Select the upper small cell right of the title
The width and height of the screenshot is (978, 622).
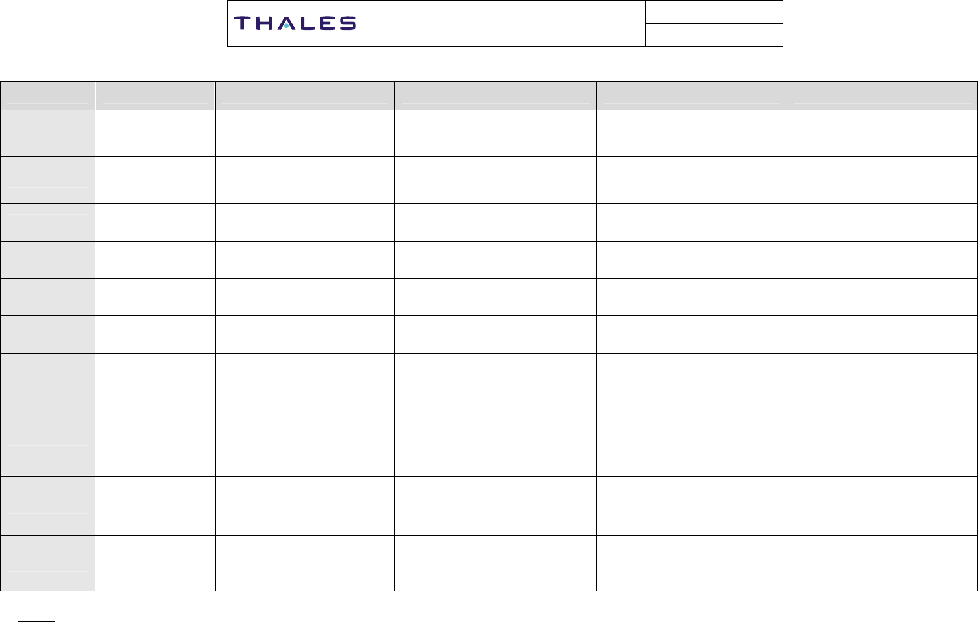coord(714,13)
